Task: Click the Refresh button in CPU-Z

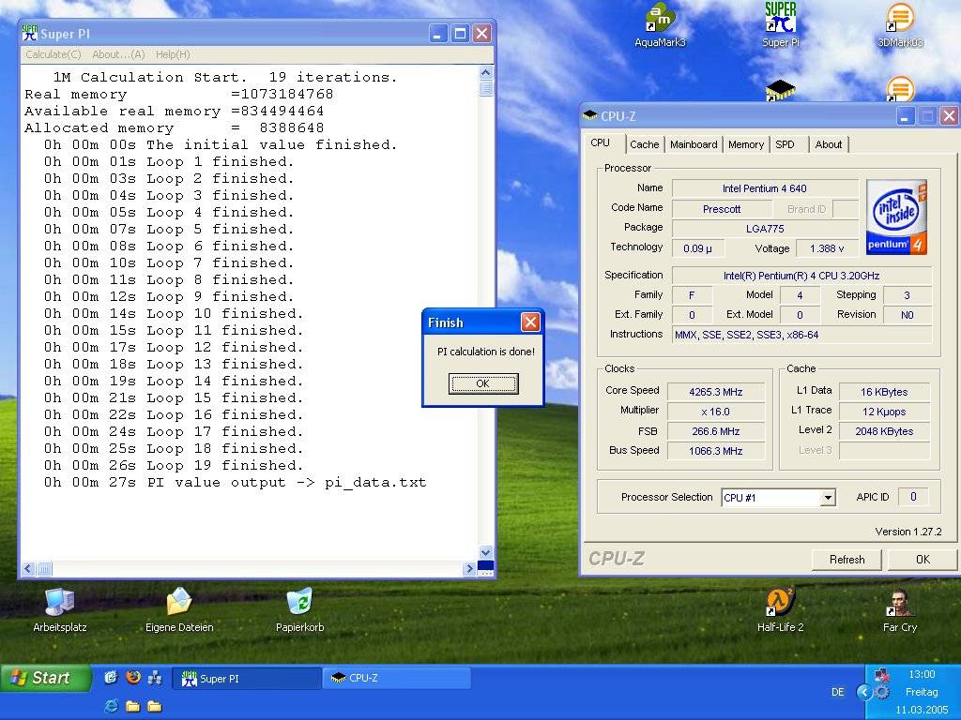Action: (x=847, y=560)
